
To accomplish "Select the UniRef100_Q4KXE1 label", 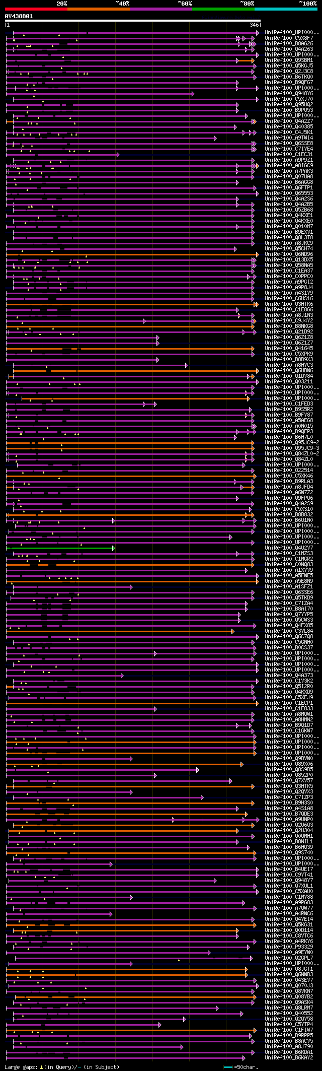I will point(289,215).
